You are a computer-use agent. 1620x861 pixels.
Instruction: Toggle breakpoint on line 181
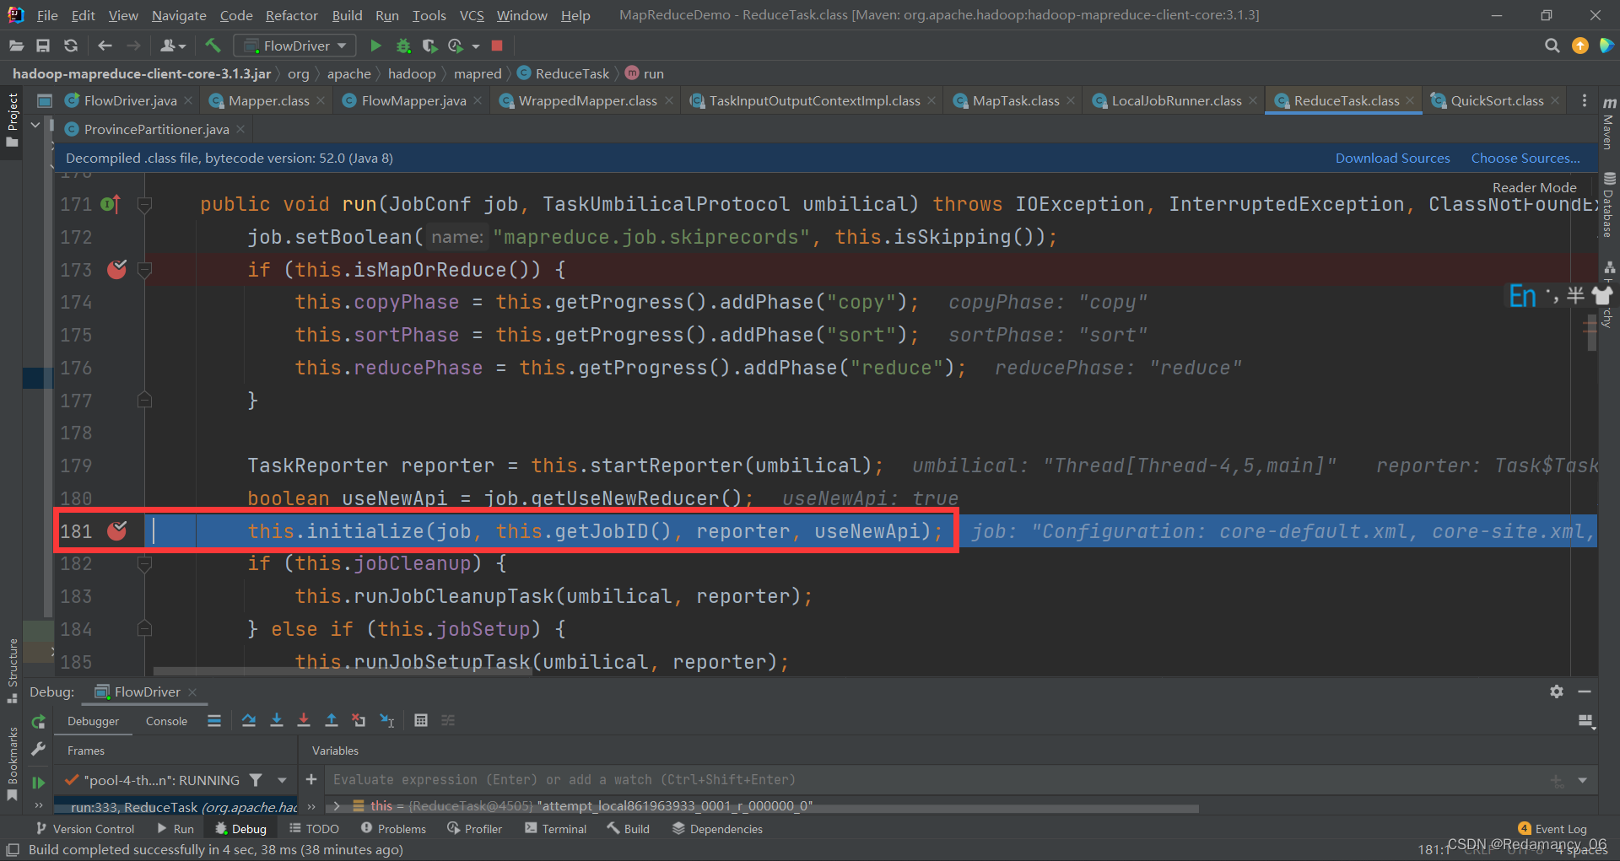click(117, 530)
